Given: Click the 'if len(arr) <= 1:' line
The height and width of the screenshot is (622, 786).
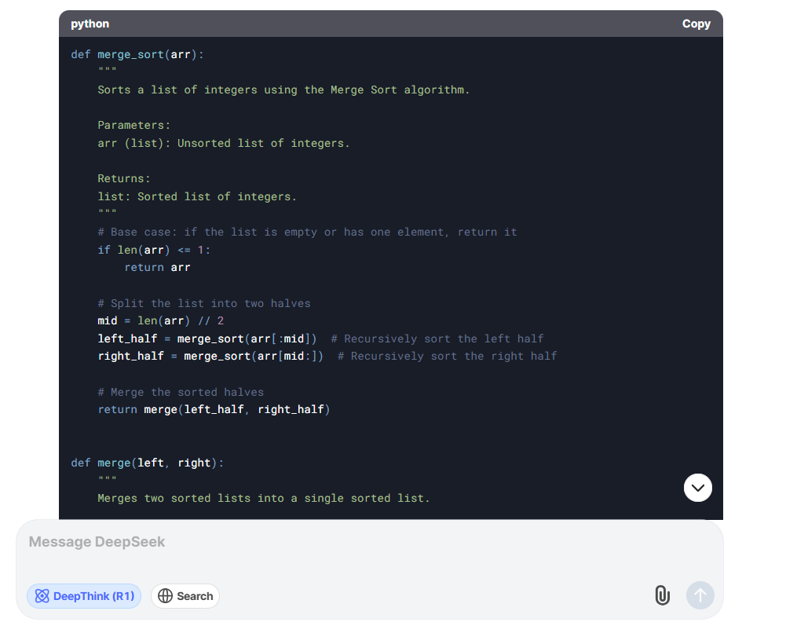Looking at the screenshot, I should [x=154, y=250].
